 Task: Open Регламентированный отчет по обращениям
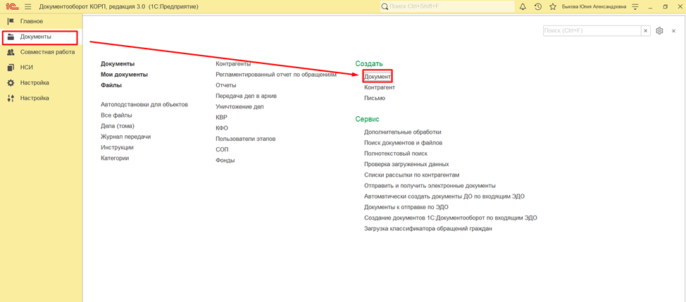[x=276, y=75]
